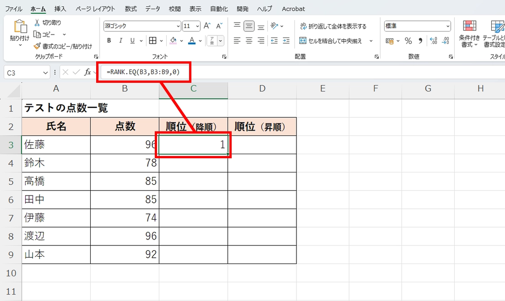The width and height of the screenshot is (505, 301).
Task: Open the Name Box dropdown
Action: coord(45,73)
